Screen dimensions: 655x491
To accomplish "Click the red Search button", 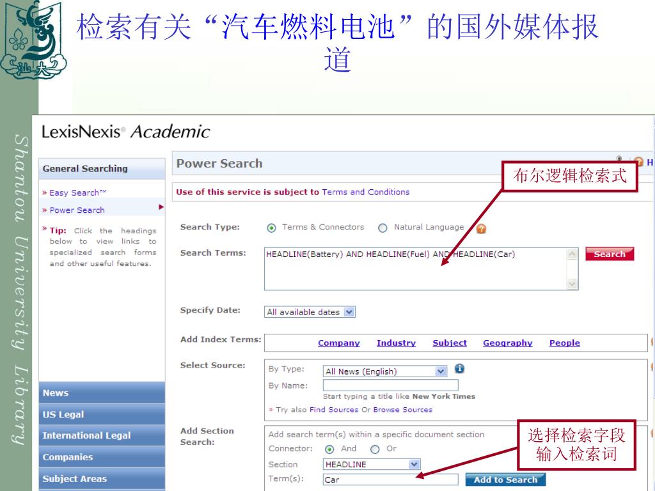I will (x=610, y=254).
